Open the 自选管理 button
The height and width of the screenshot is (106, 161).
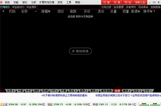pyautogui.click(x=119, y=7)
